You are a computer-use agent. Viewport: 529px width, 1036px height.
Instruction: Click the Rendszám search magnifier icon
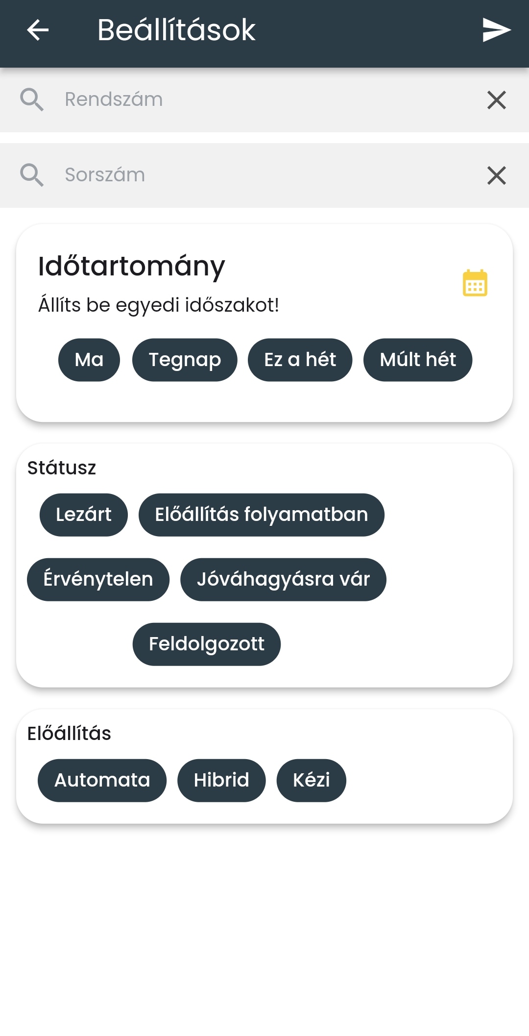coord(32,99)
